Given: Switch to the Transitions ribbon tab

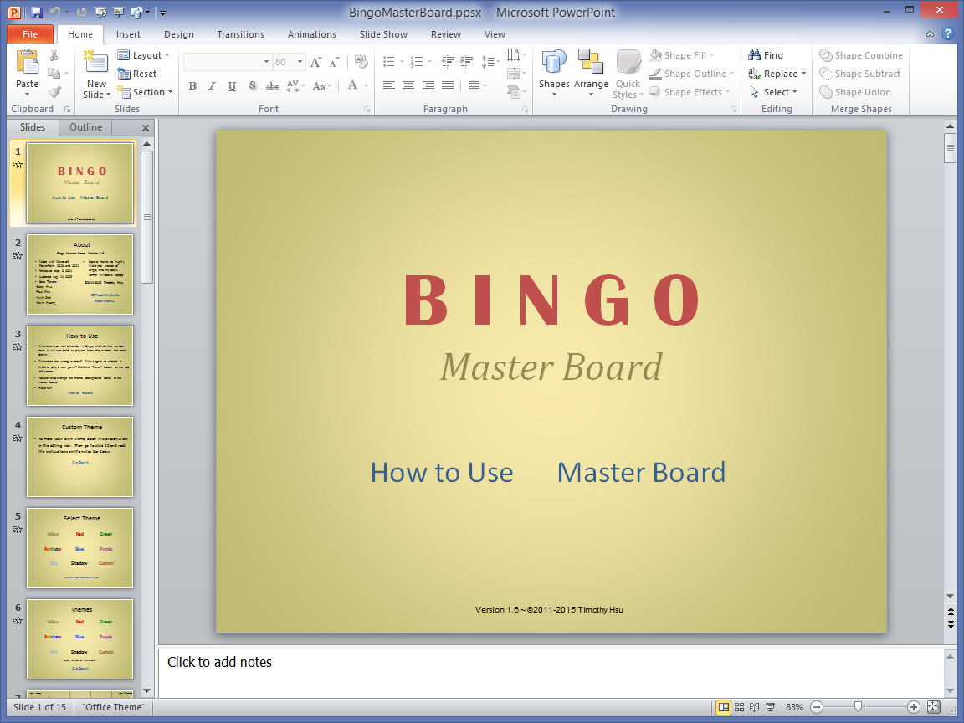Looking at the screenshot, I should pyautogui.click(x=240, y=34).
